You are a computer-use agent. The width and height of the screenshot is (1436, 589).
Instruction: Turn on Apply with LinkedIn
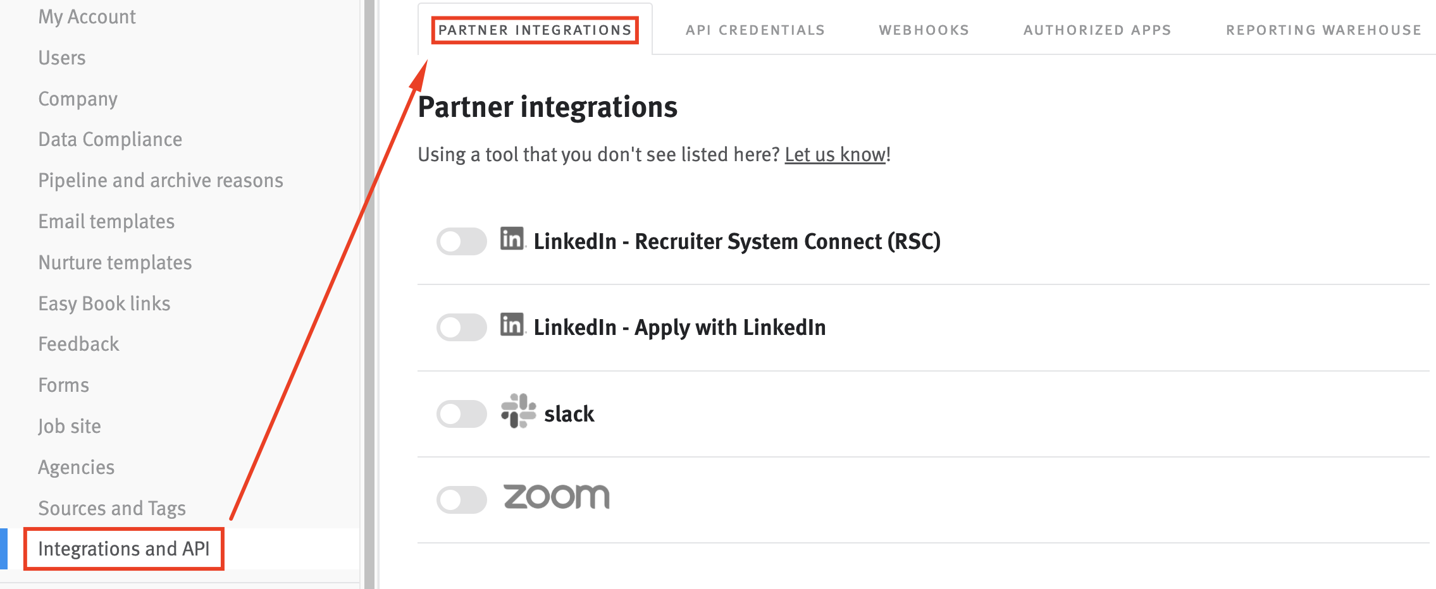point(462,327)
